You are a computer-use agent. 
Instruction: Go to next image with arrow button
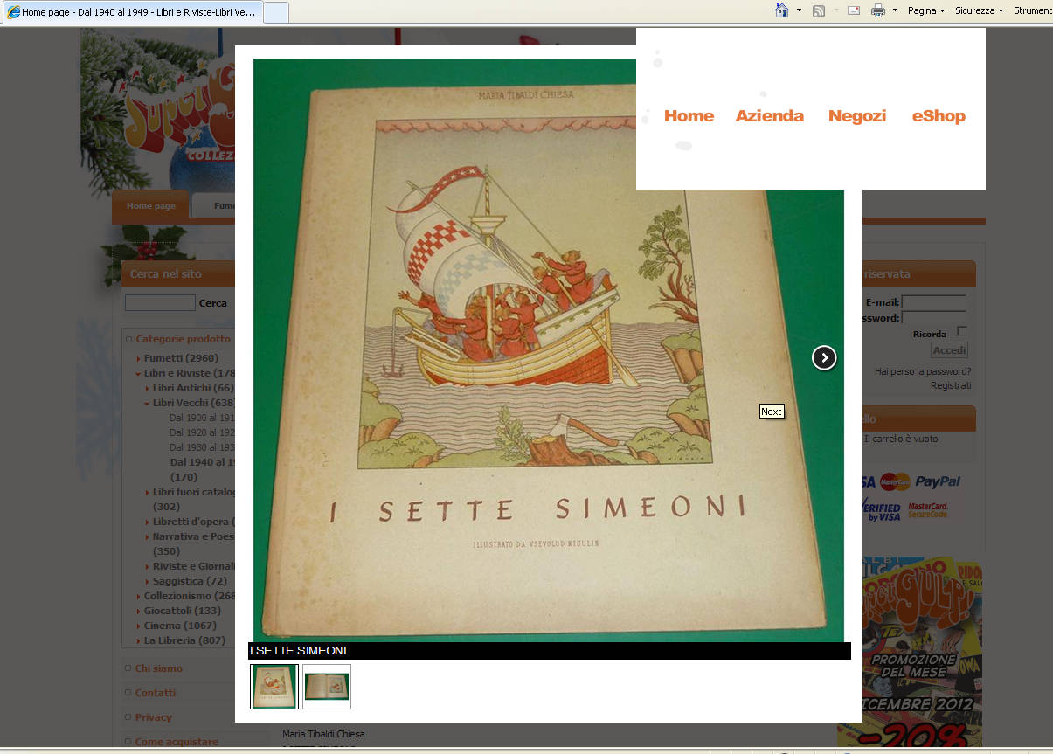coord(824,358)
